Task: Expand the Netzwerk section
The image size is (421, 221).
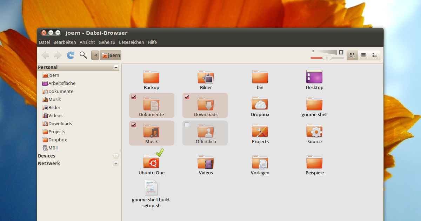Action: coord(116,163)
